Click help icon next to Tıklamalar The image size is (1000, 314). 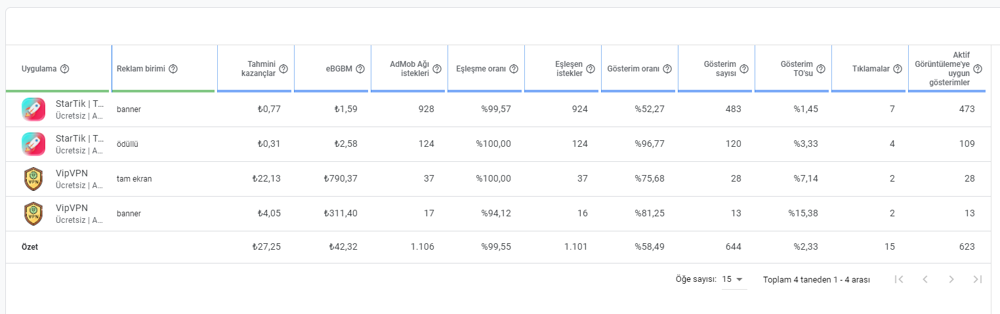(x=898, y=69)
